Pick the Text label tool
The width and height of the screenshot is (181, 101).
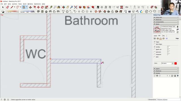pos(55,7)
